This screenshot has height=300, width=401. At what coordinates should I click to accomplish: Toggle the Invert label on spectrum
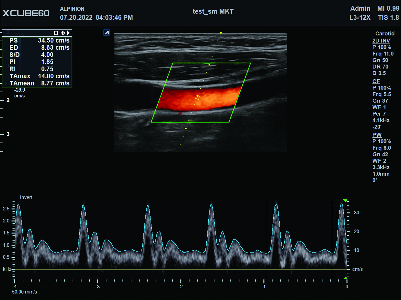26,197
